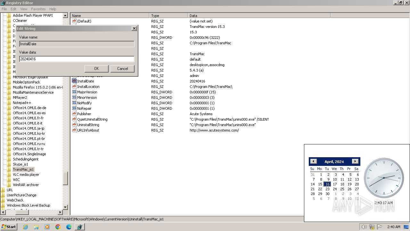Cancel the Edit String dialog
Screen dimensions: 410x231
[122, 69]
